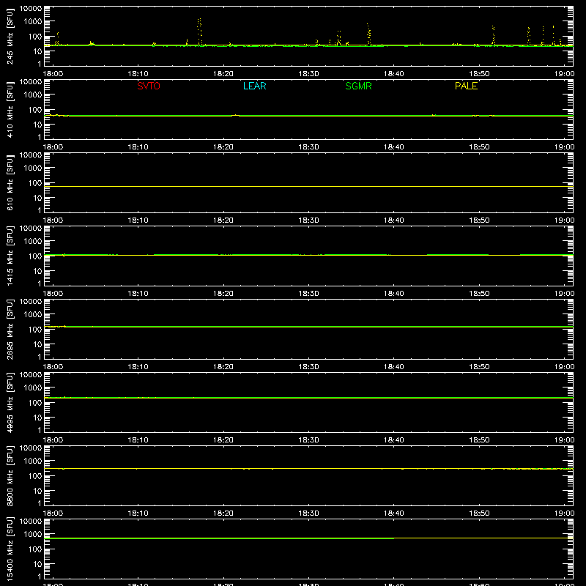Click the 1000 y-axis label of 2695 MHz plot
Image resolution: width=586 pixels, height=586 pixels.
point(33,314)
